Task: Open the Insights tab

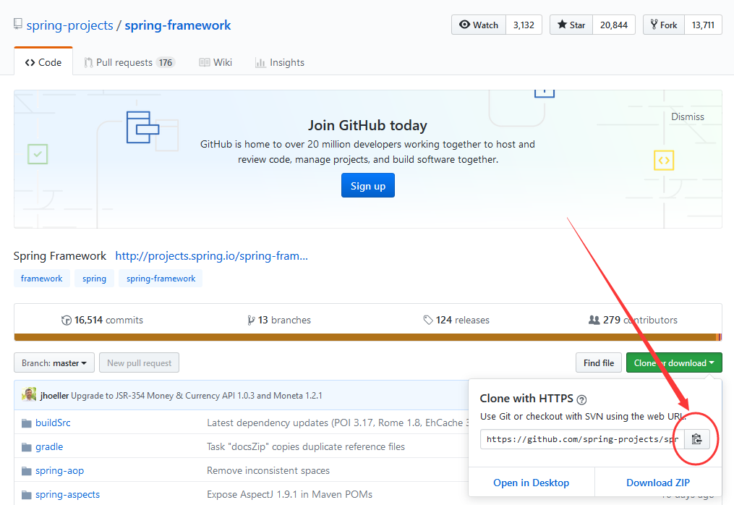Action: coord(280,62)
